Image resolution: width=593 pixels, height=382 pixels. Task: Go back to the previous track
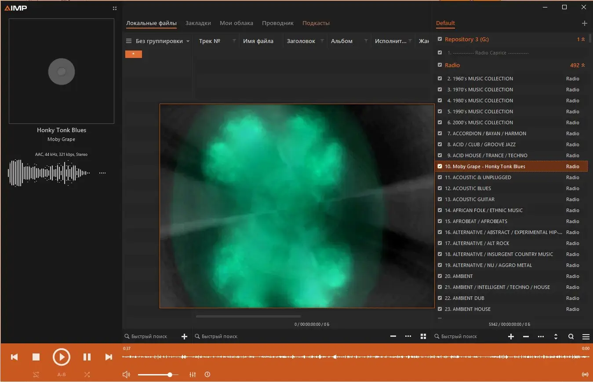(x=14, y=357)
